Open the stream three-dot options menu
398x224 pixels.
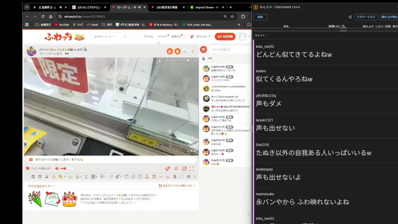[x=193, y=51]
